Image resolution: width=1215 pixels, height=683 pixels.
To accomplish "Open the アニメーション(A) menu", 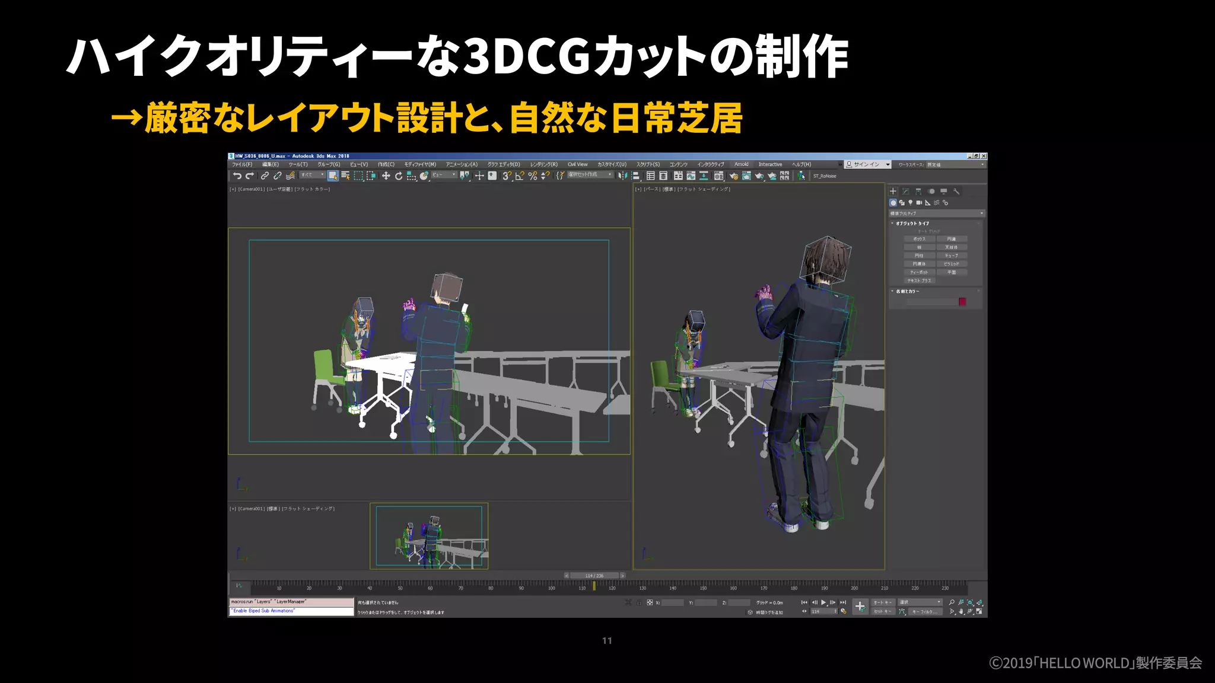I will coord(462,164).
